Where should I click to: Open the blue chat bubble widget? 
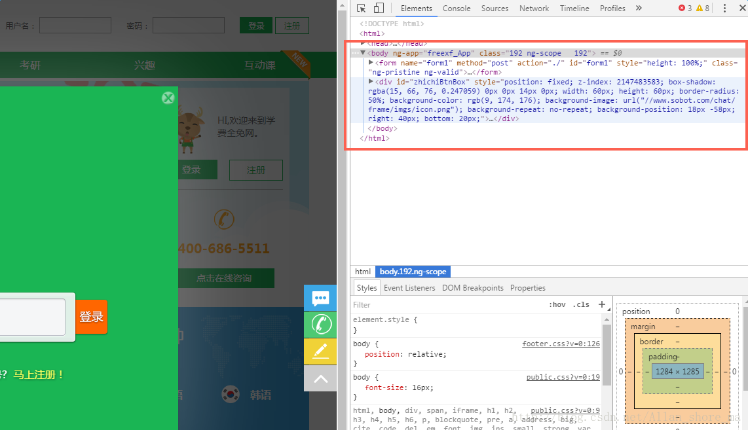click(x=320, y=298)
